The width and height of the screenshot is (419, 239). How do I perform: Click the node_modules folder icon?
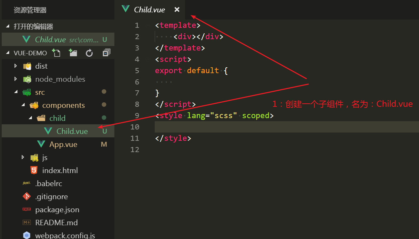tap(27, 79)
